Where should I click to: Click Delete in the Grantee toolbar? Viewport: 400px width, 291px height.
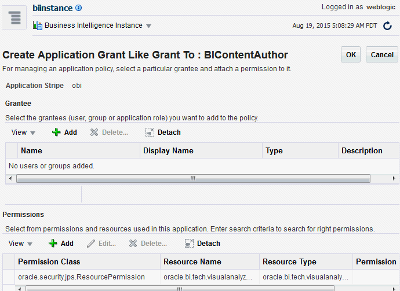(109, 132)
